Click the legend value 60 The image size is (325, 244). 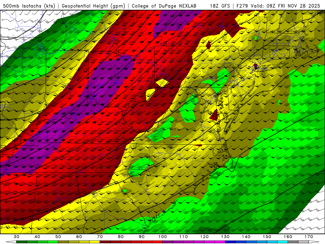79,237
